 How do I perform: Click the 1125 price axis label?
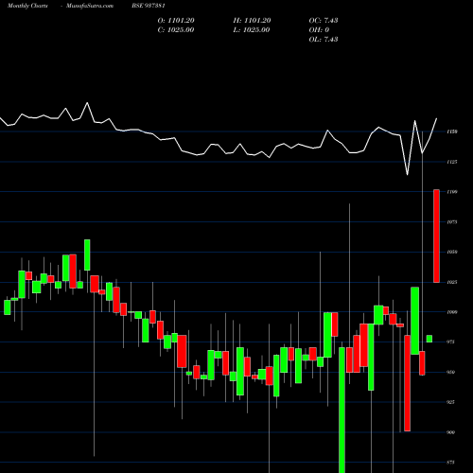coord(452,162)
